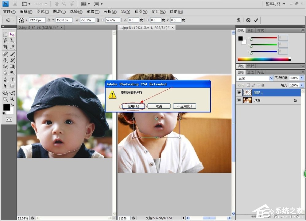Switch to the 通道 channels tab
Viewport: 306px width, 221px height.
(x=250, y=72)
